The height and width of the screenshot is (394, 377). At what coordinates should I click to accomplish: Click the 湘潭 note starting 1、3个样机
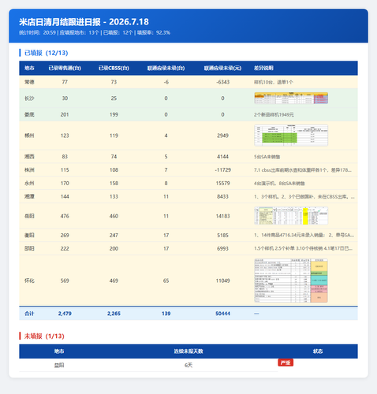(x=304, y=196)
